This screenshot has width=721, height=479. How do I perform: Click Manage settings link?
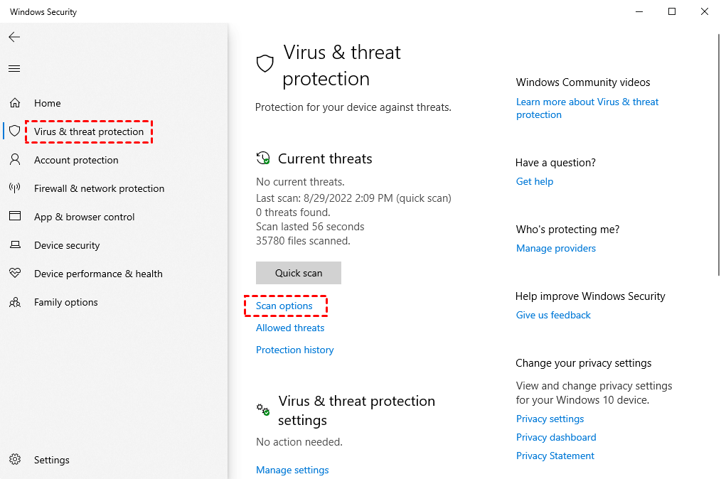(x=292, y=470)
